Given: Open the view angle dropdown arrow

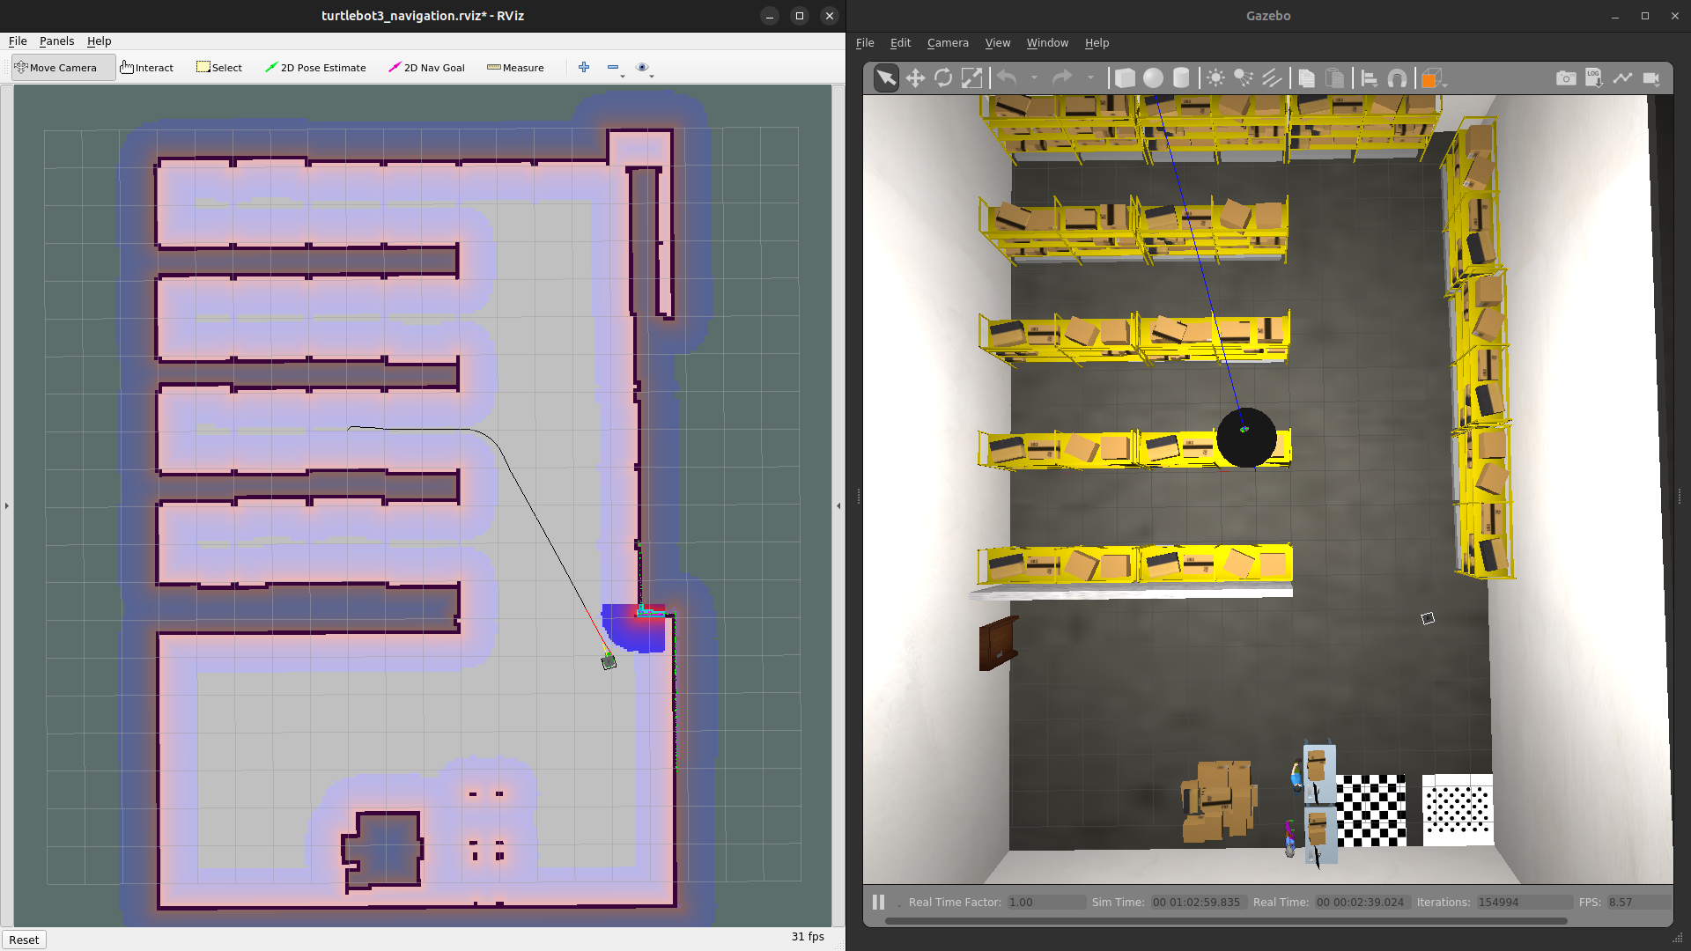Looking at the screenshot, I should [1445, 85].
